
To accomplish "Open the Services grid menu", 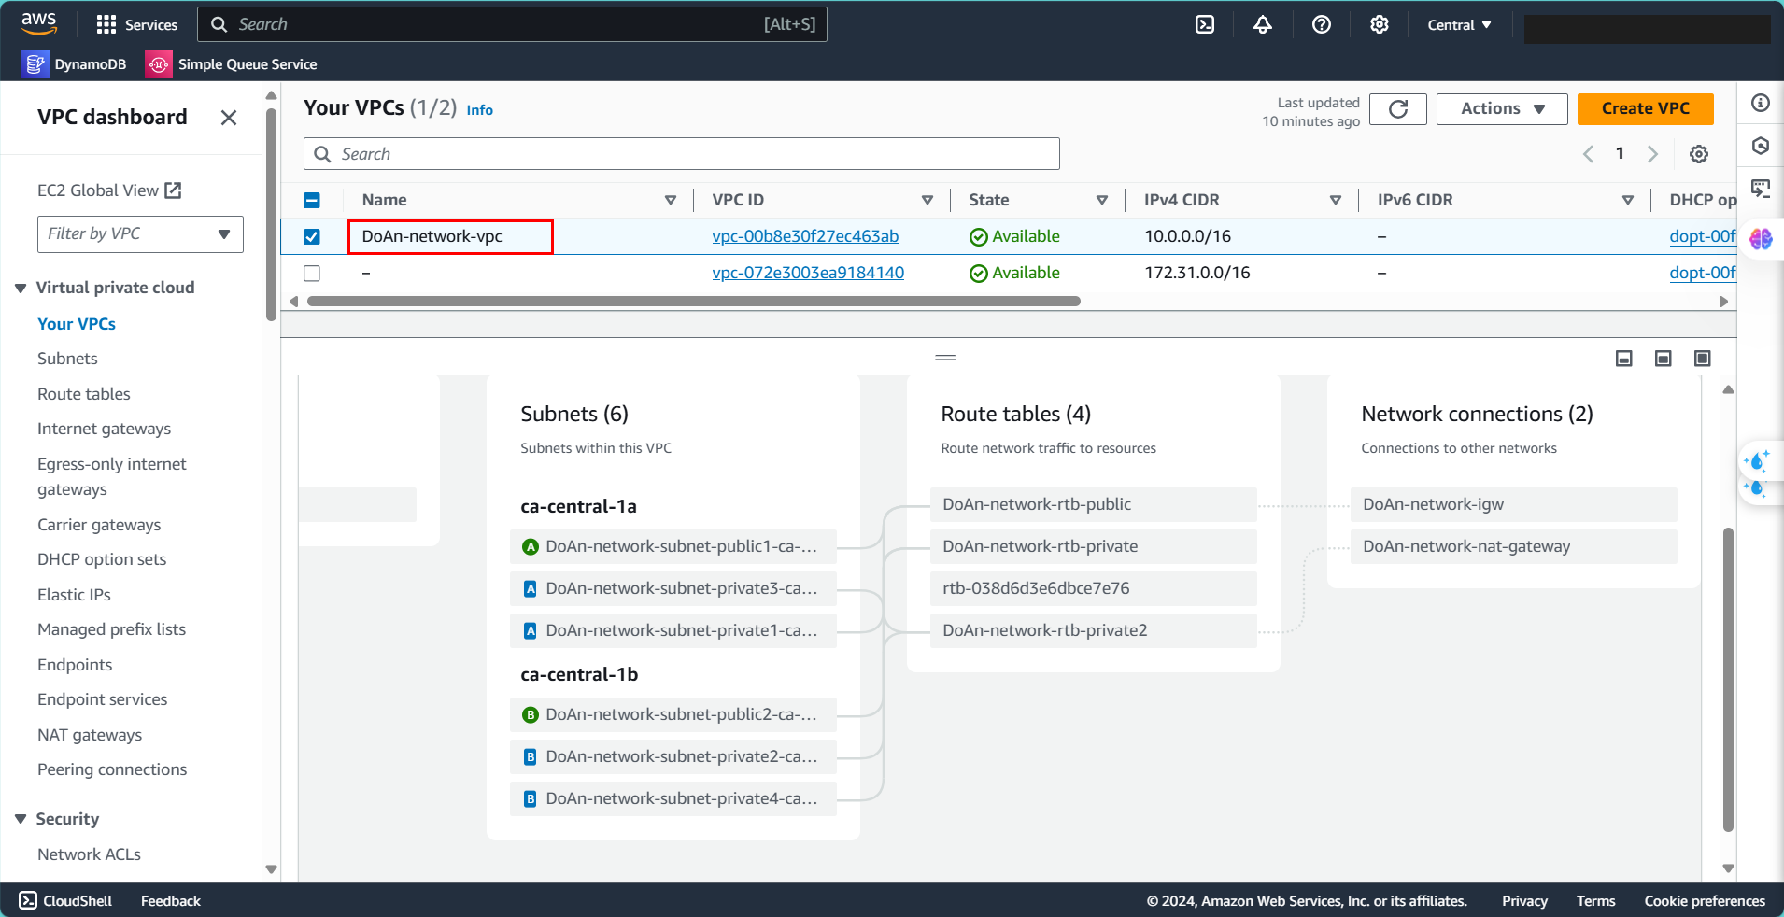I will [x=136, y=24].
